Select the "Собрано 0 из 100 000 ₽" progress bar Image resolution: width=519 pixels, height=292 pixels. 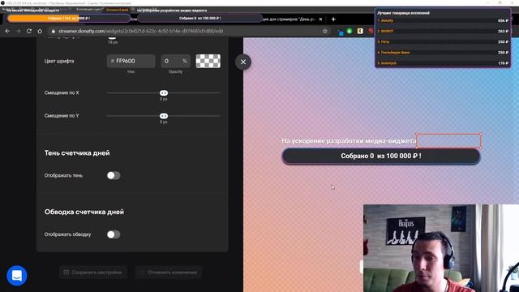(x=381, y=156)
